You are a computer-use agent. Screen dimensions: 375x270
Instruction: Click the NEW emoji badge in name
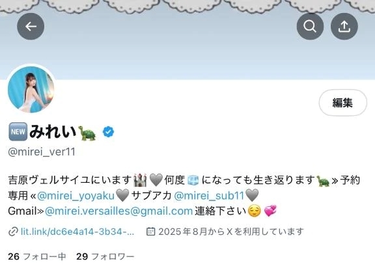click(18, 131)
